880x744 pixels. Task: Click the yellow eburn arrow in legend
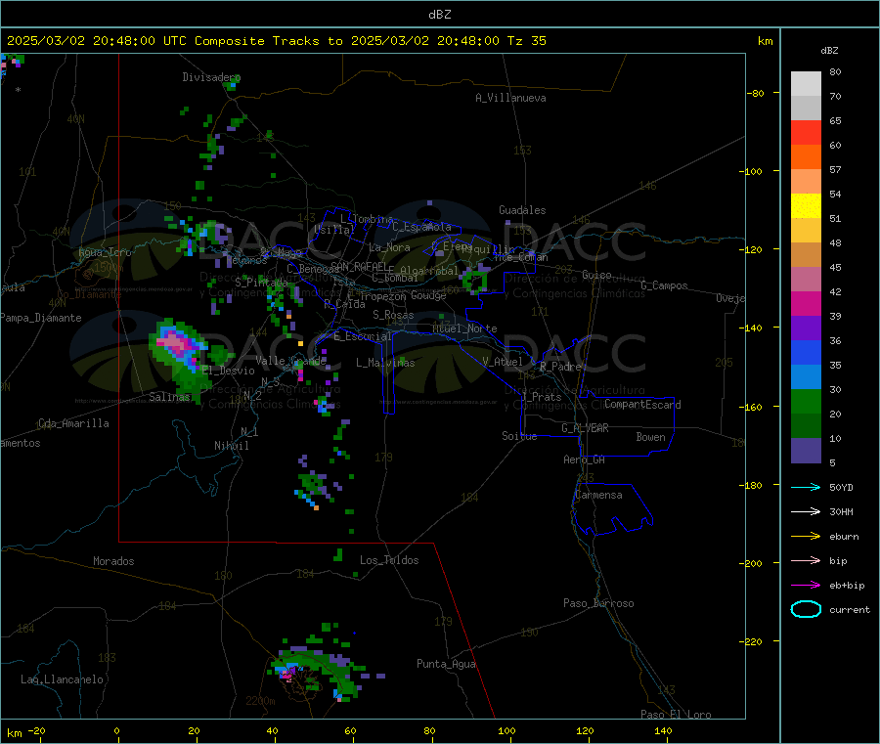coord(806,536)
